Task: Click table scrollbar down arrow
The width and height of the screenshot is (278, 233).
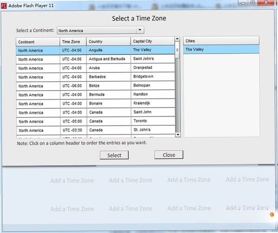Action: pos(178,135)
